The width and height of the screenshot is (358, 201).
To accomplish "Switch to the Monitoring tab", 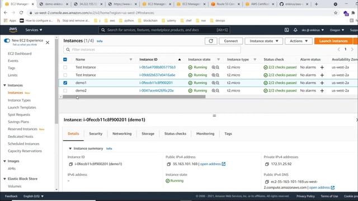I will [205, 134].
